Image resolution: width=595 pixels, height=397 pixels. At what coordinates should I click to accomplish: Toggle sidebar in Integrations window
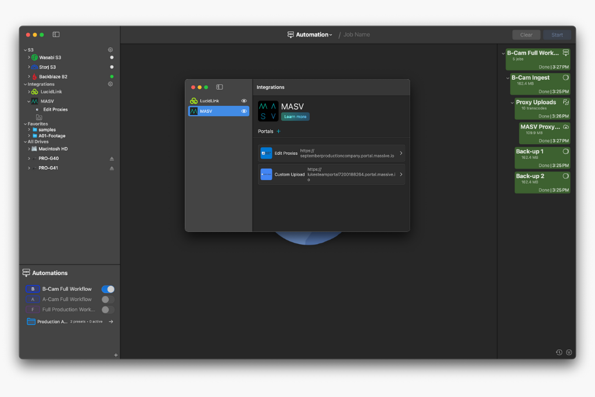click(220, 87)
